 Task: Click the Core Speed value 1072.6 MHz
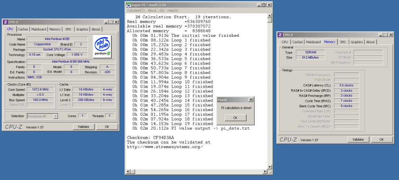(x=40, y=89)
